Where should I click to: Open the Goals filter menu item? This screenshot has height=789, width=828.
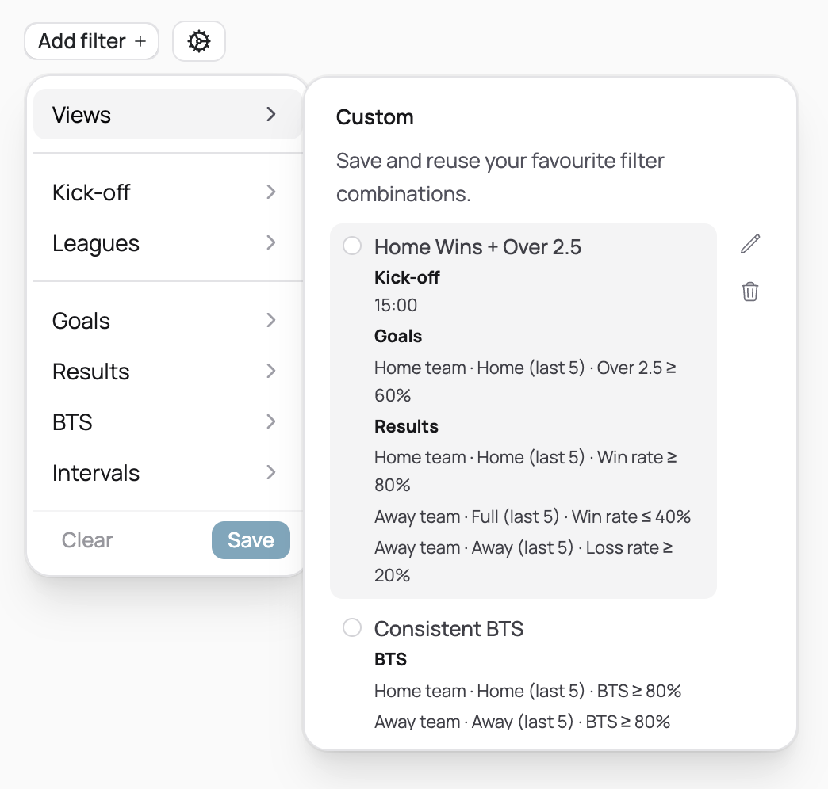[x=82, y=321]
